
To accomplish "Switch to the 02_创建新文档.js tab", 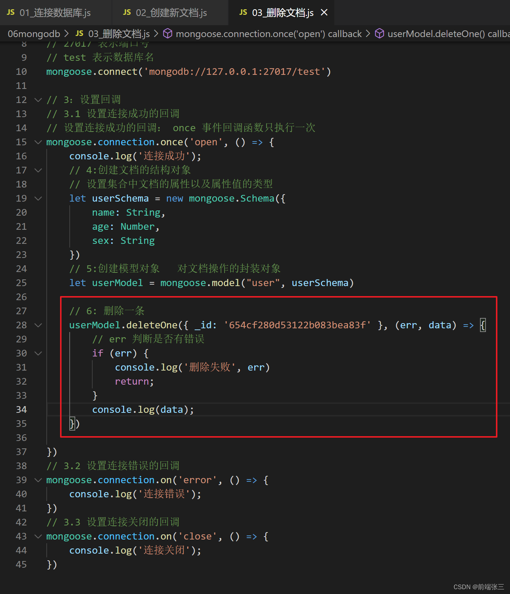I will (170, 13).
